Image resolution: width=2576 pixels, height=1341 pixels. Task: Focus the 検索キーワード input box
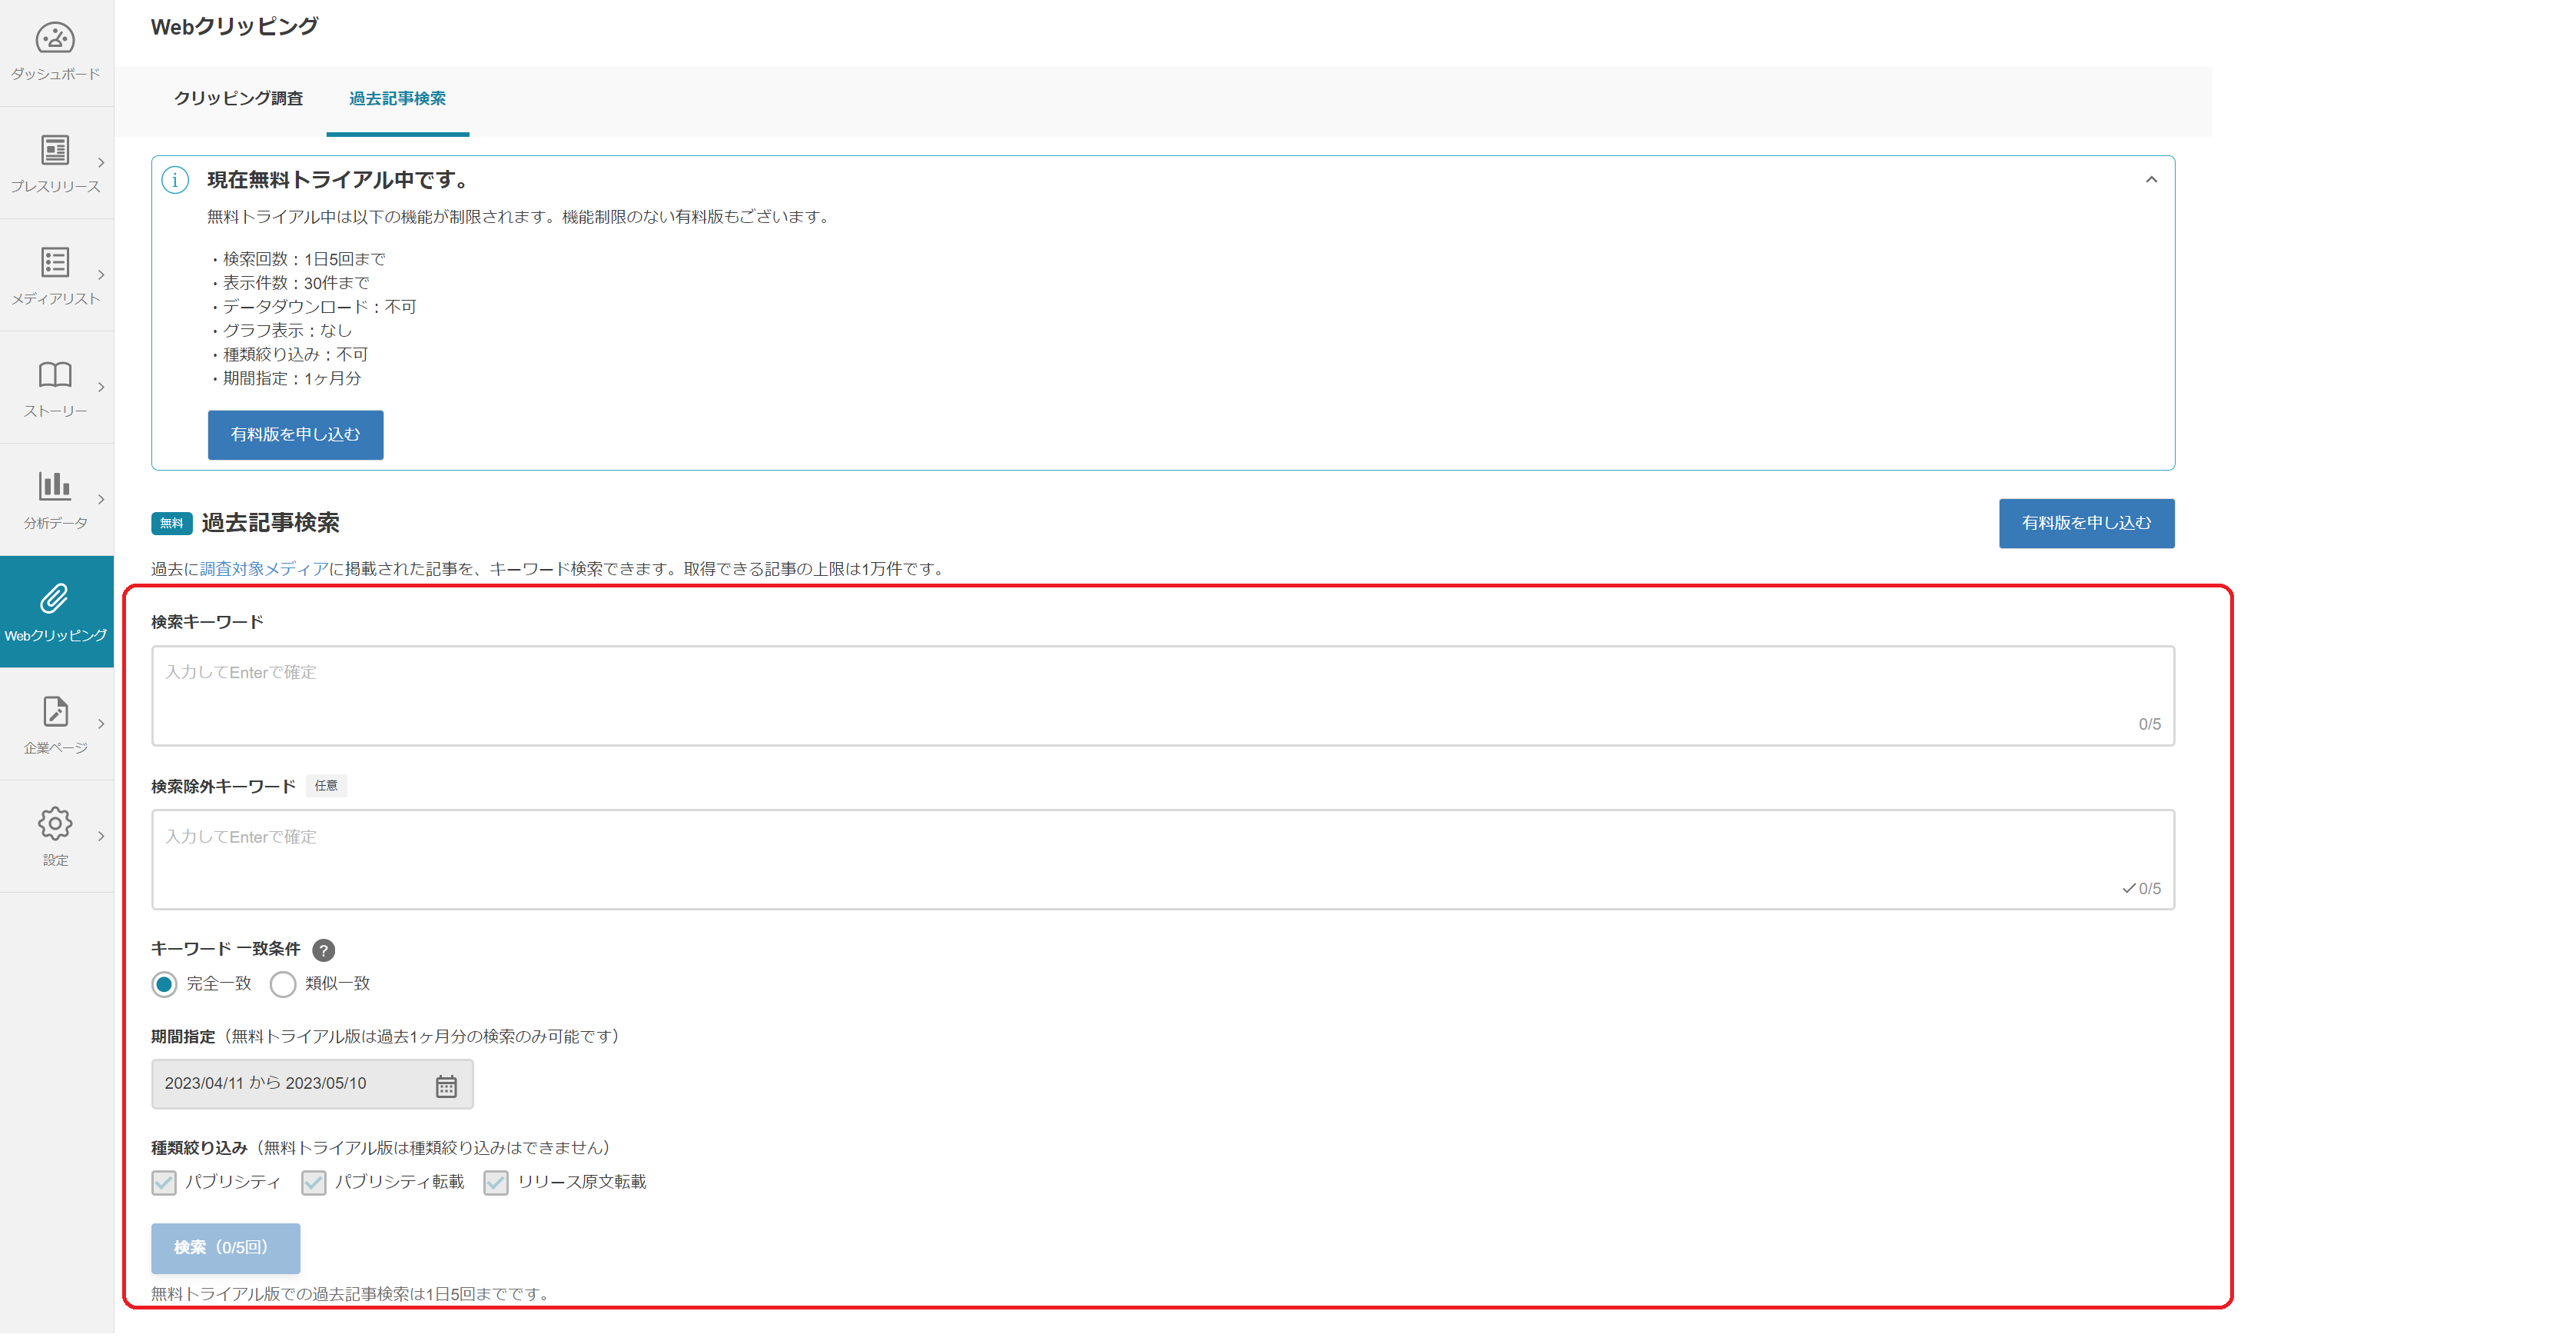pos(1164,697)
